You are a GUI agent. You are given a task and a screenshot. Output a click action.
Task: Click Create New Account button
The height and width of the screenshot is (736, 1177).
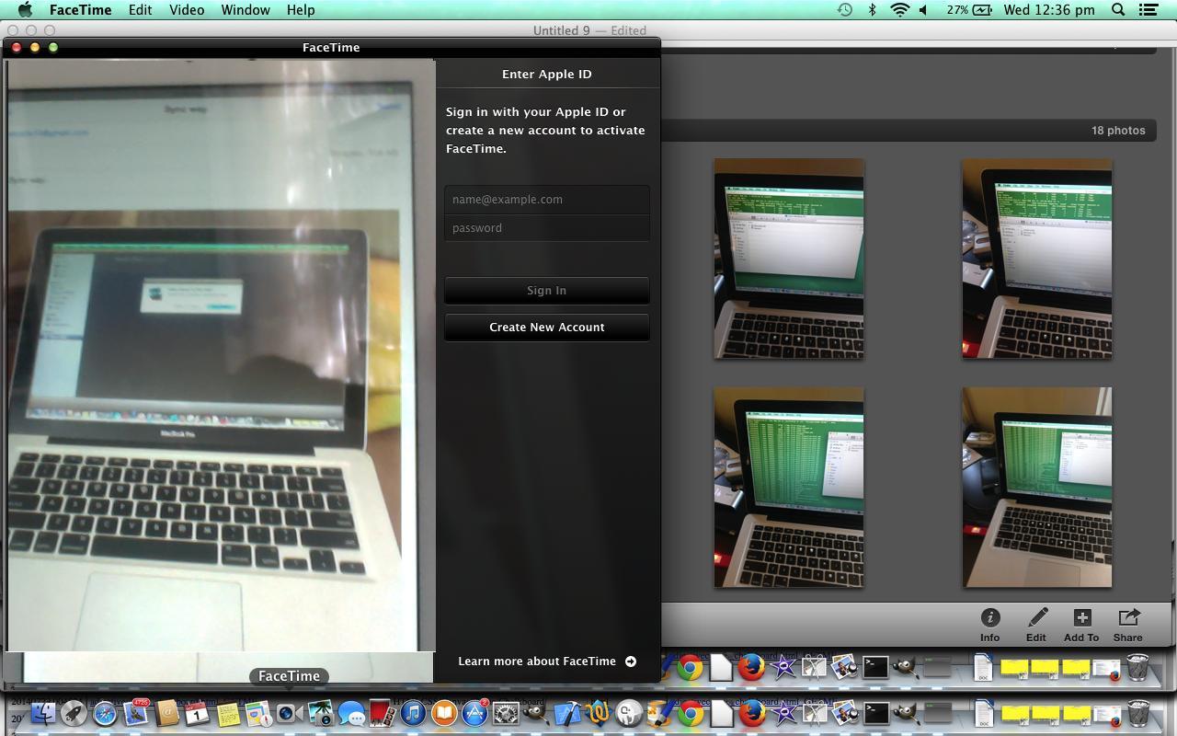[x=547, y=328]
